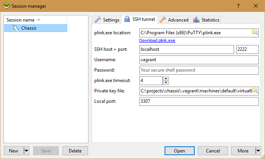Viewport: 265px width, 159px height.
Task: Open the Settings tab
Action: (x=107, y=20)
